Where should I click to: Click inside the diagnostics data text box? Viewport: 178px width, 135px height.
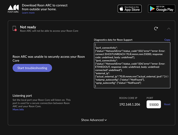click(x=132, y=65)
